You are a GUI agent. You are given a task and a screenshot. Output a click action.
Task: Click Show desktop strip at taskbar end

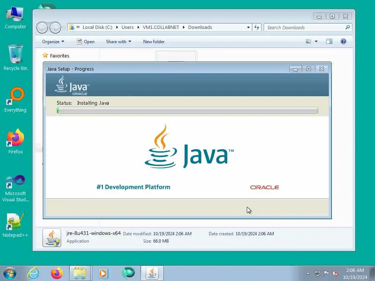(x=372, y=273)
